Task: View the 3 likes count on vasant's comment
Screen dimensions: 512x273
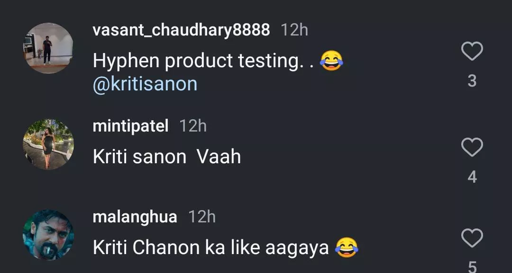Action: click(x=472, y=81)
